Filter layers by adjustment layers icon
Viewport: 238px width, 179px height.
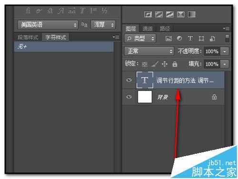(x=179, y=39)
